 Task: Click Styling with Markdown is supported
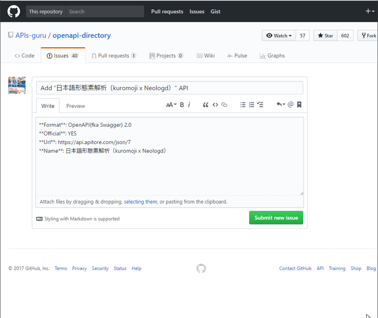click(x=82, y=219)
